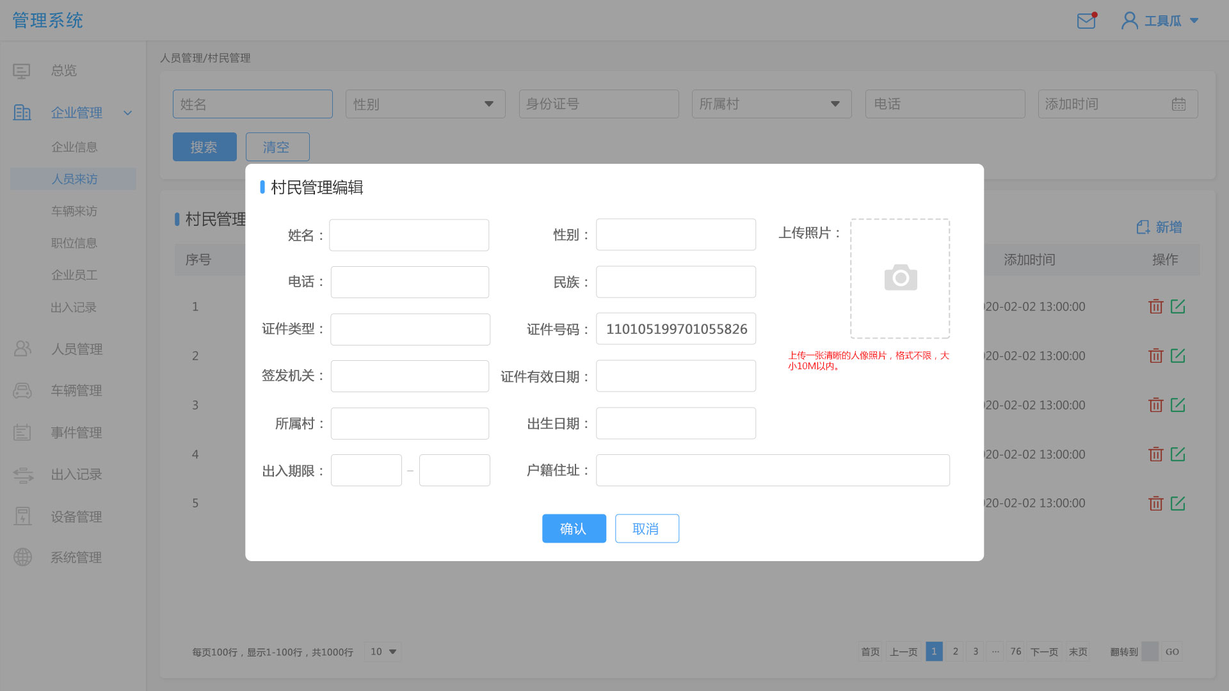Click the 出生日期 input field
This screenshot has width=1229, height=691.
(x=676, y=423)
